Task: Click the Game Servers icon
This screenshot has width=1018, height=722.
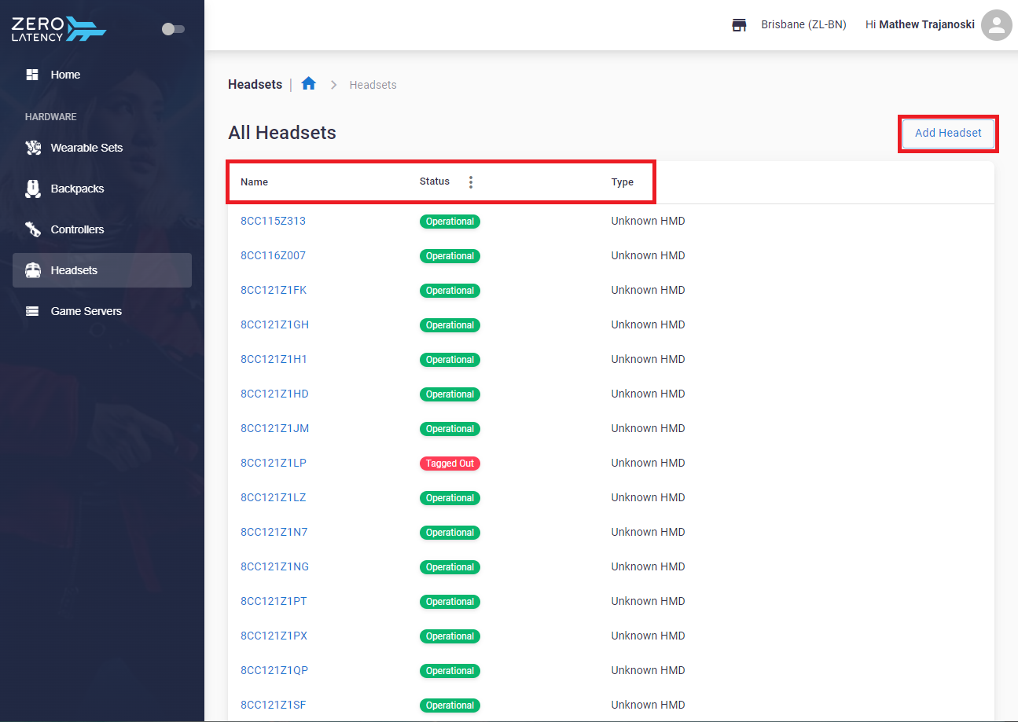Action: (x=32, y=311)
